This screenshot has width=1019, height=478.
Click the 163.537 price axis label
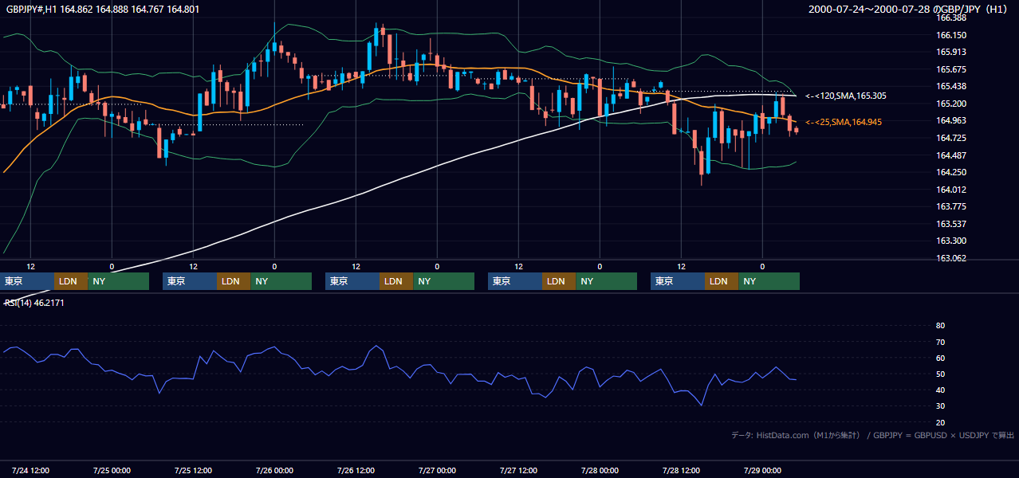(951, 224)
